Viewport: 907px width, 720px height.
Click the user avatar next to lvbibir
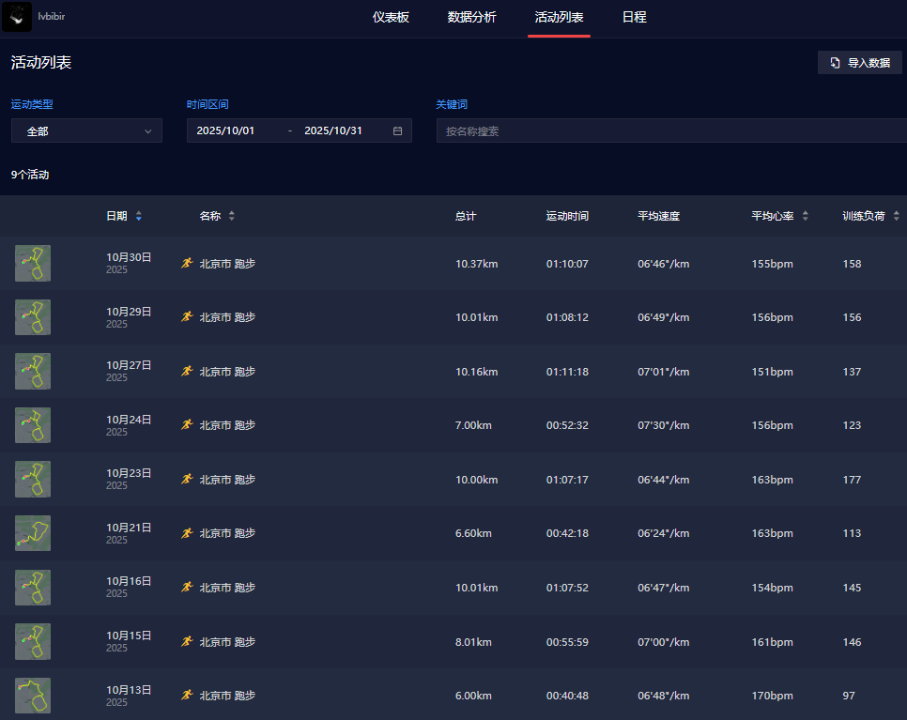coord(17,17)
